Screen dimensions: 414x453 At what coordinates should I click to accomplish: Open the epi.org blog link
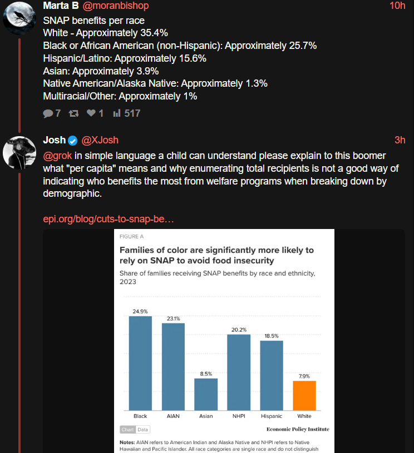pos(109,219)
